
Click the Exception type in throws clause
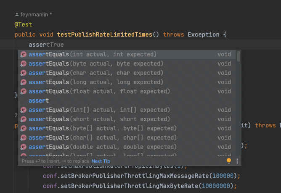(x=204, y=34)
